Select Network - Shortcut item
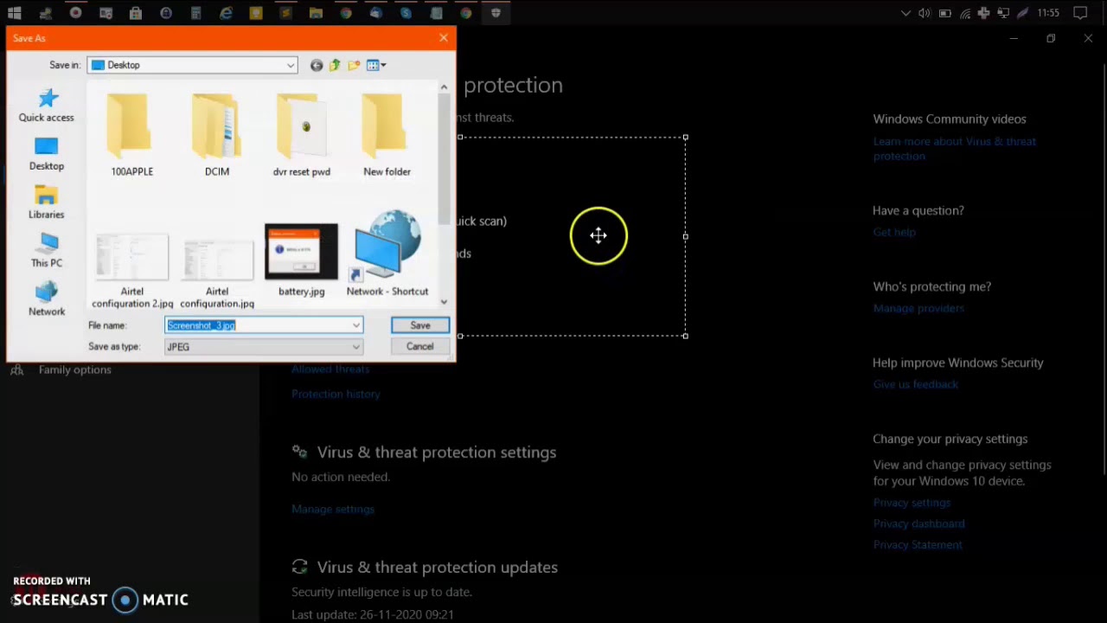1107x623 pixels. pos(387,254)
